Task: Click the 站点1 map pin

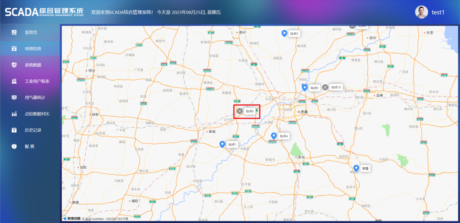Action: click(x=223, y=144)
